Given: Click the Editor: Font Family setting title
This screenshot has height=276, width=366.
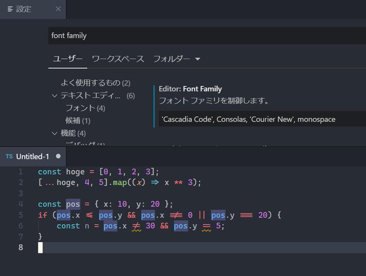Looking at the screenshot, I should coord(190,89).
